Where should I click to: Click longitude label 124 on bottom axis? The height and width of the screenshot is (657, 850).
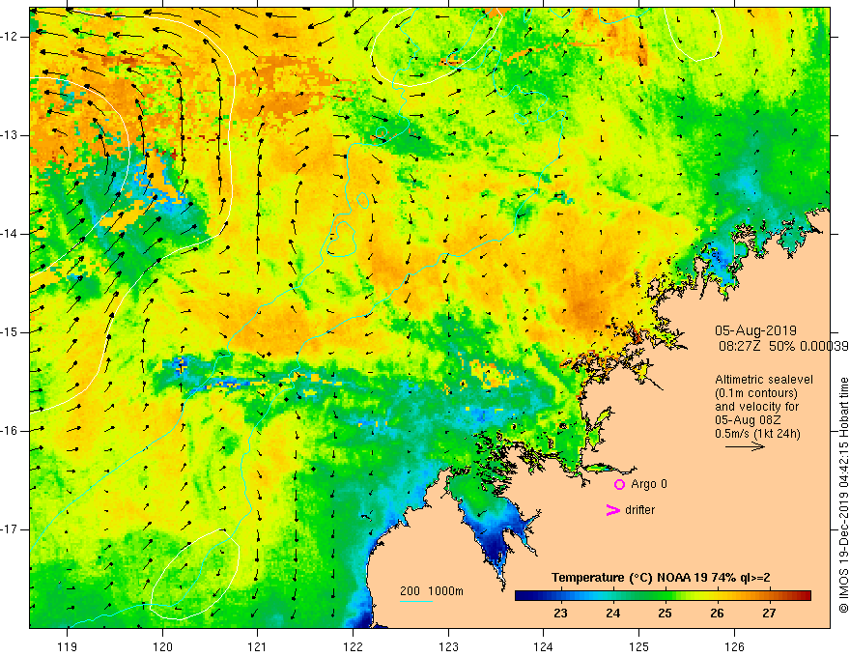pyautogui.click(x=543, y=646)
